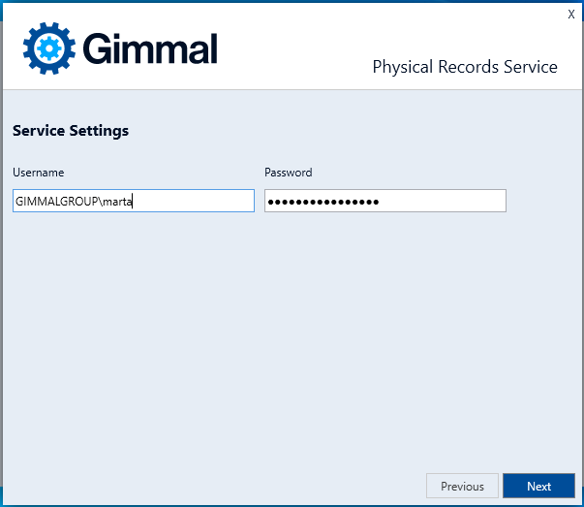Click the Gimmal wordmark text
Image resolution: width=584 pixels, height=507 pixels.
150,48
